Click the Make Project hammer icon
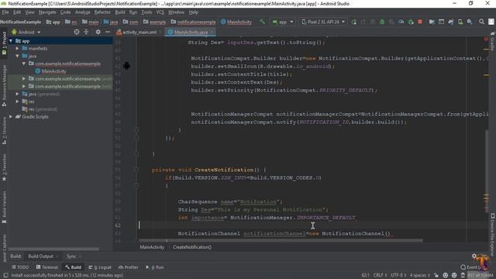This screenshot has width=496, height=279. (x=262, y=22)
